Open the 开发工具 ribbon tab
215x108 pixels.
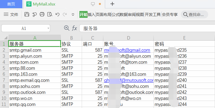tap(153, 14)
